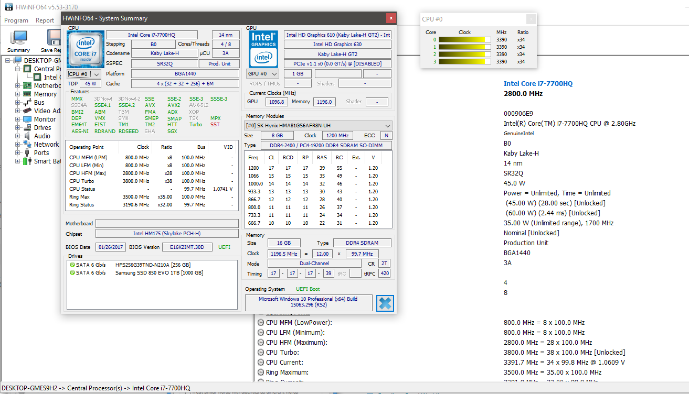689x394 pixels.
Task: Click the 'CPU Turbo' row in Operating Point table
Action: (x=151, y=181)
